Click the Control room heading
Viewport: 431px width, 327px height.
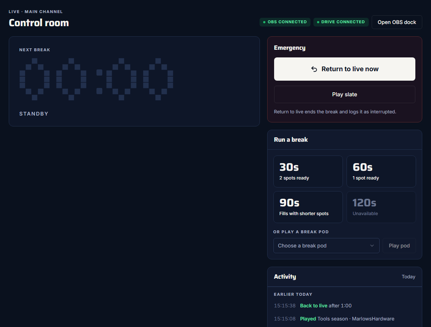point(39,23)
